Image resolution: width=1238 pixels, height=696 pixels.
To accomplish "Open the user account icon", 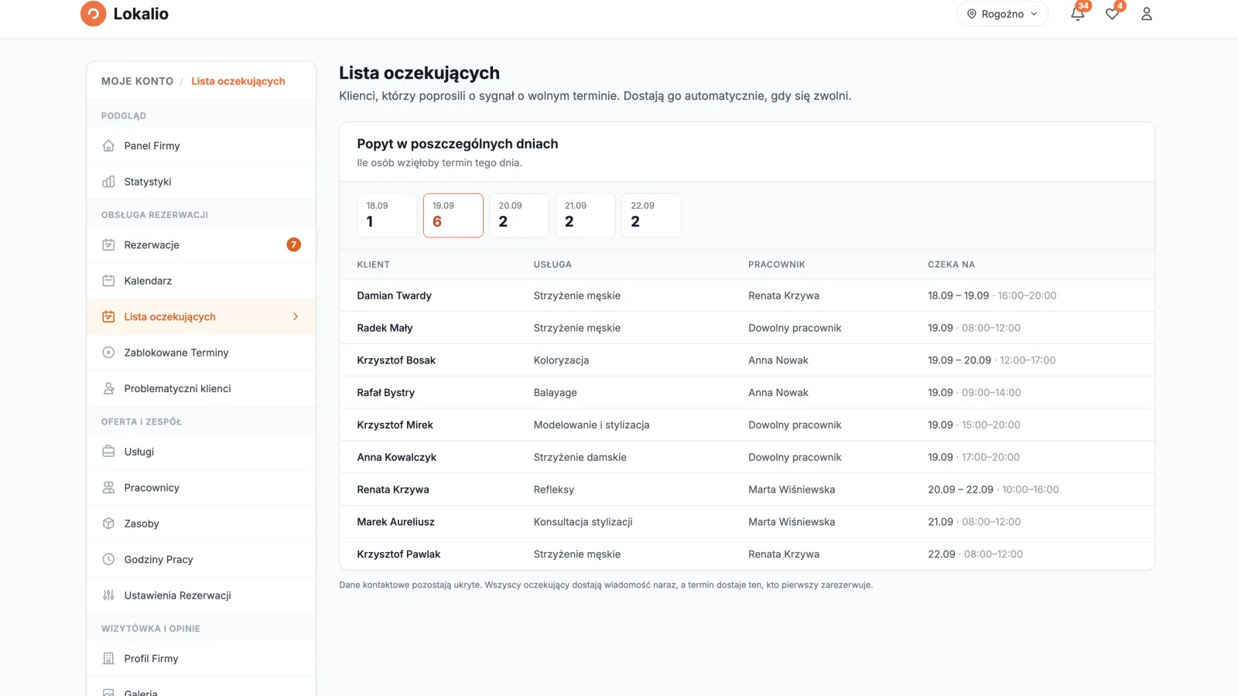I will click(x=1147, y=14).
